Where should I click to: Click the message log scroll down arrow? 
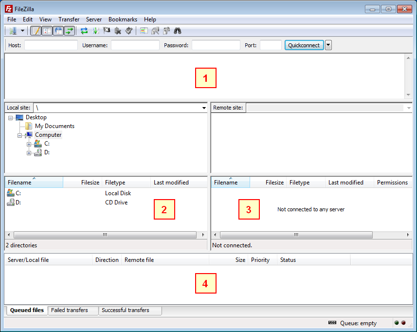coord(408,95)
